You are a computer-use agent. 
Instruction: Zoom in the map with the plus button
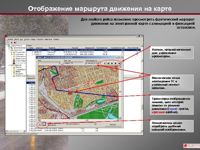pyautogui.click(x=40, y=124)
